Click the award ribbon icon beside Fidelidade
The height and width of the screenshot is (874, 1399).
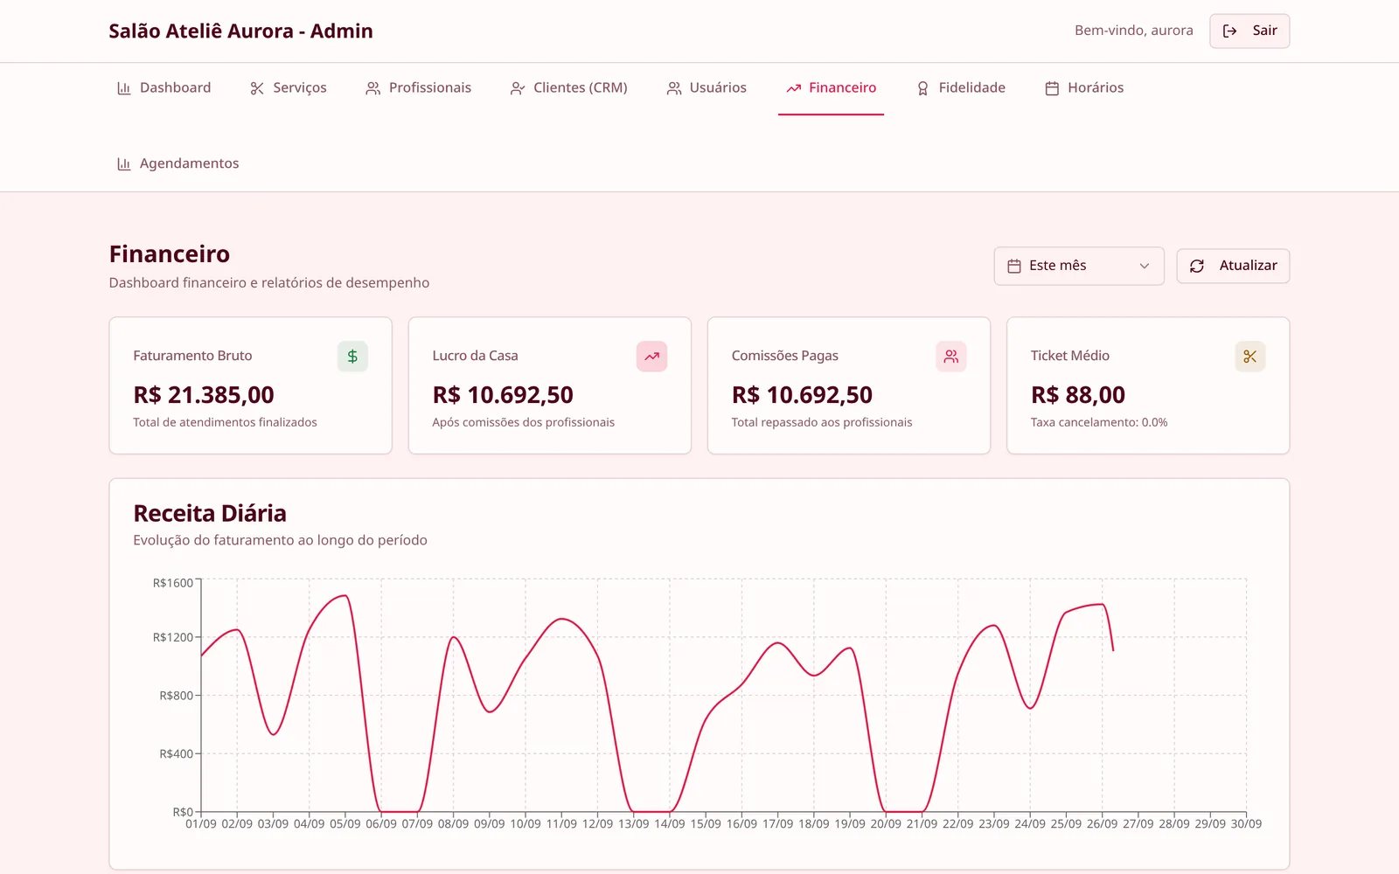click(922, 88)
